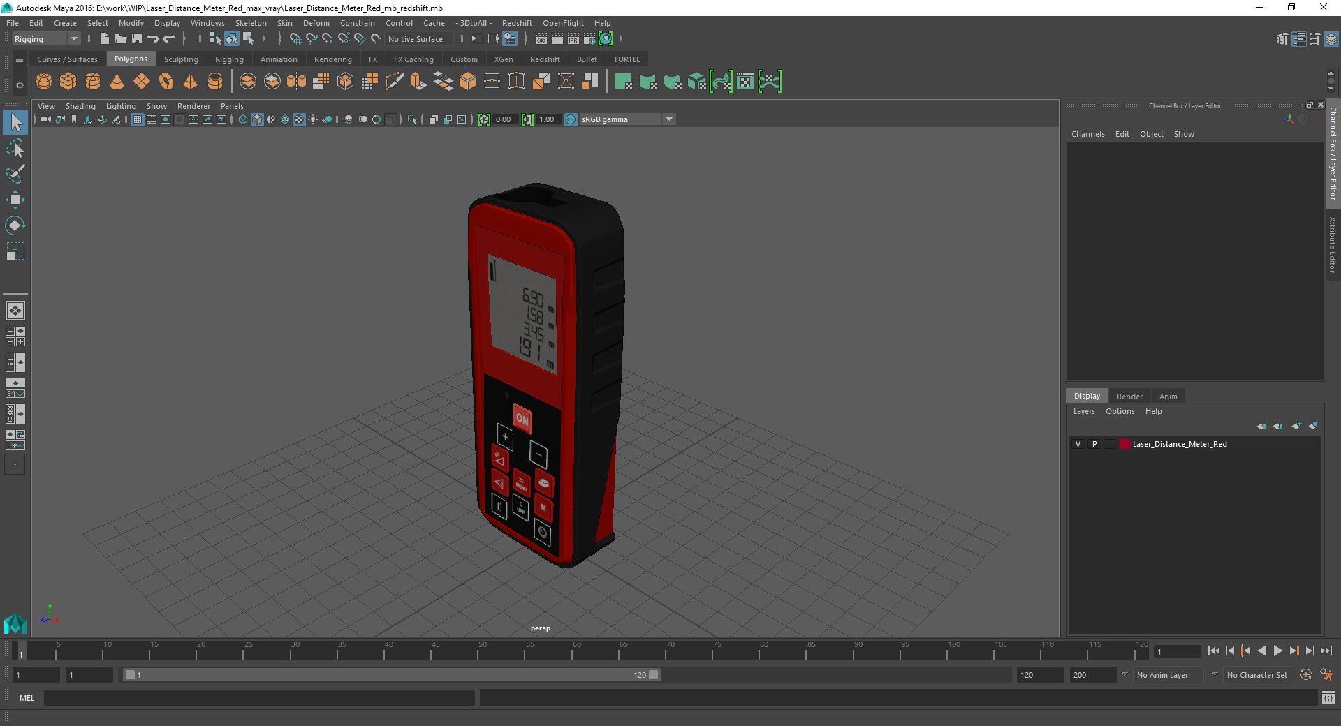Click the New scene icon
Image resolution: width=1341 pixels, height=726 pixels.
pyautogui.click(x=104, y=39)
